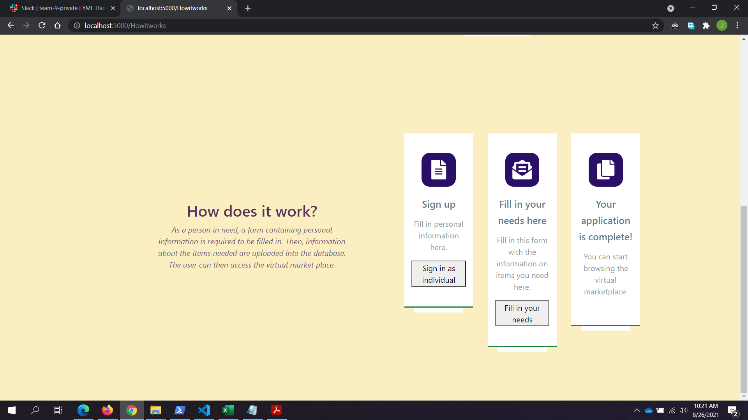Close the localhost Howitworks tab
Screen dimensions: 748x420
(x=229, y=8)
